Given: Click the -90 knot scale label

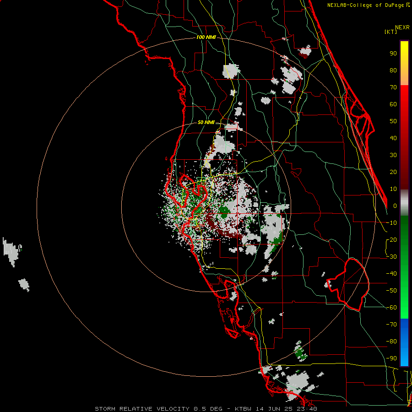Looking at the screenshot, I should [x=391, y=358].
